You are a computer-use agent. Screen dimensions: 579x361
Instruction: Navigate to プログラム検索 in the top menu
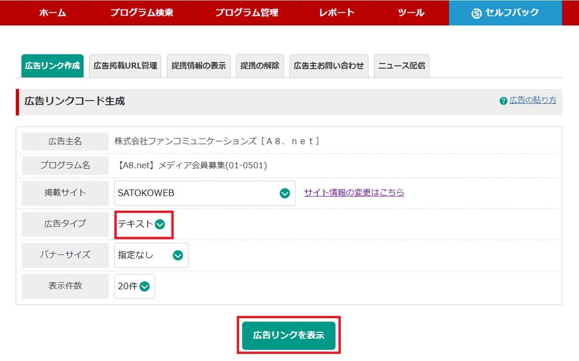(x=142, y=13)
